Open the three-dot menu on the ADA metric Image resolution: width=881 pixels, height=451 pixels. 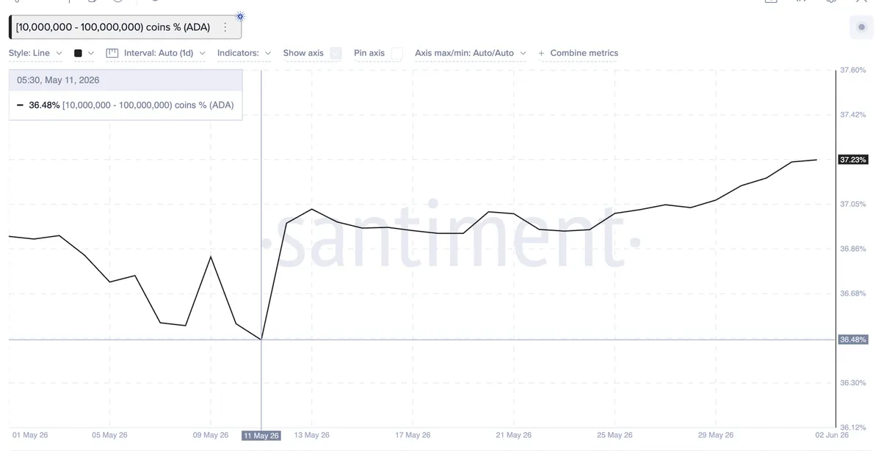coord(225,27)
